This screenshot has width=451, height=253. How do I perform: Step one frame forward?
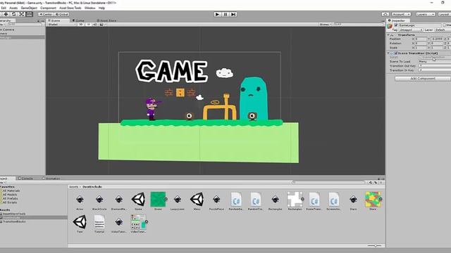click(x=233, y=14)
